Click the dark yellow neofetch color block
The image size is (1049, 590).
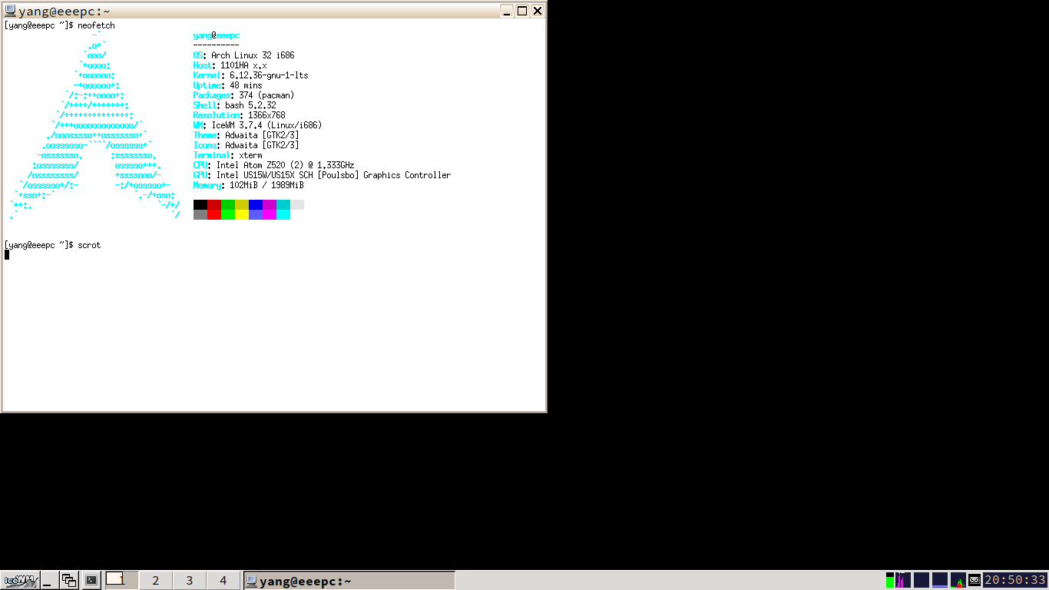point(242,204)
